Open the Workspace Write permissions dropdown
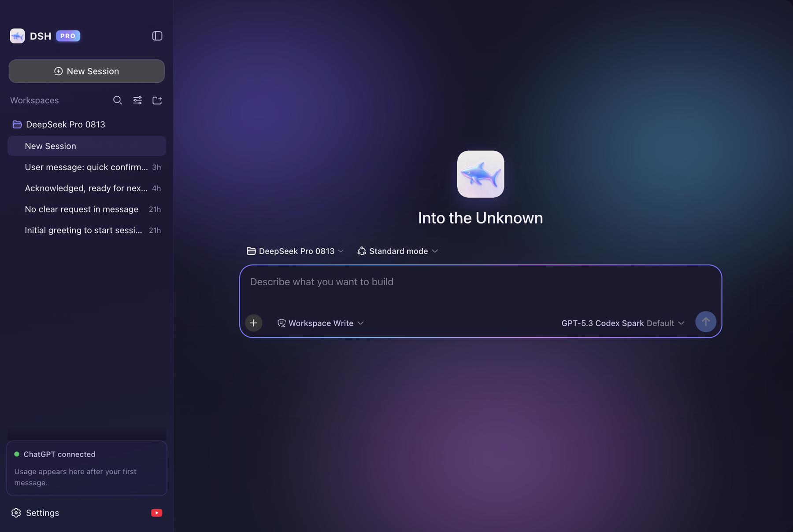This screenshot has width=793, height=532. point(321,323)
